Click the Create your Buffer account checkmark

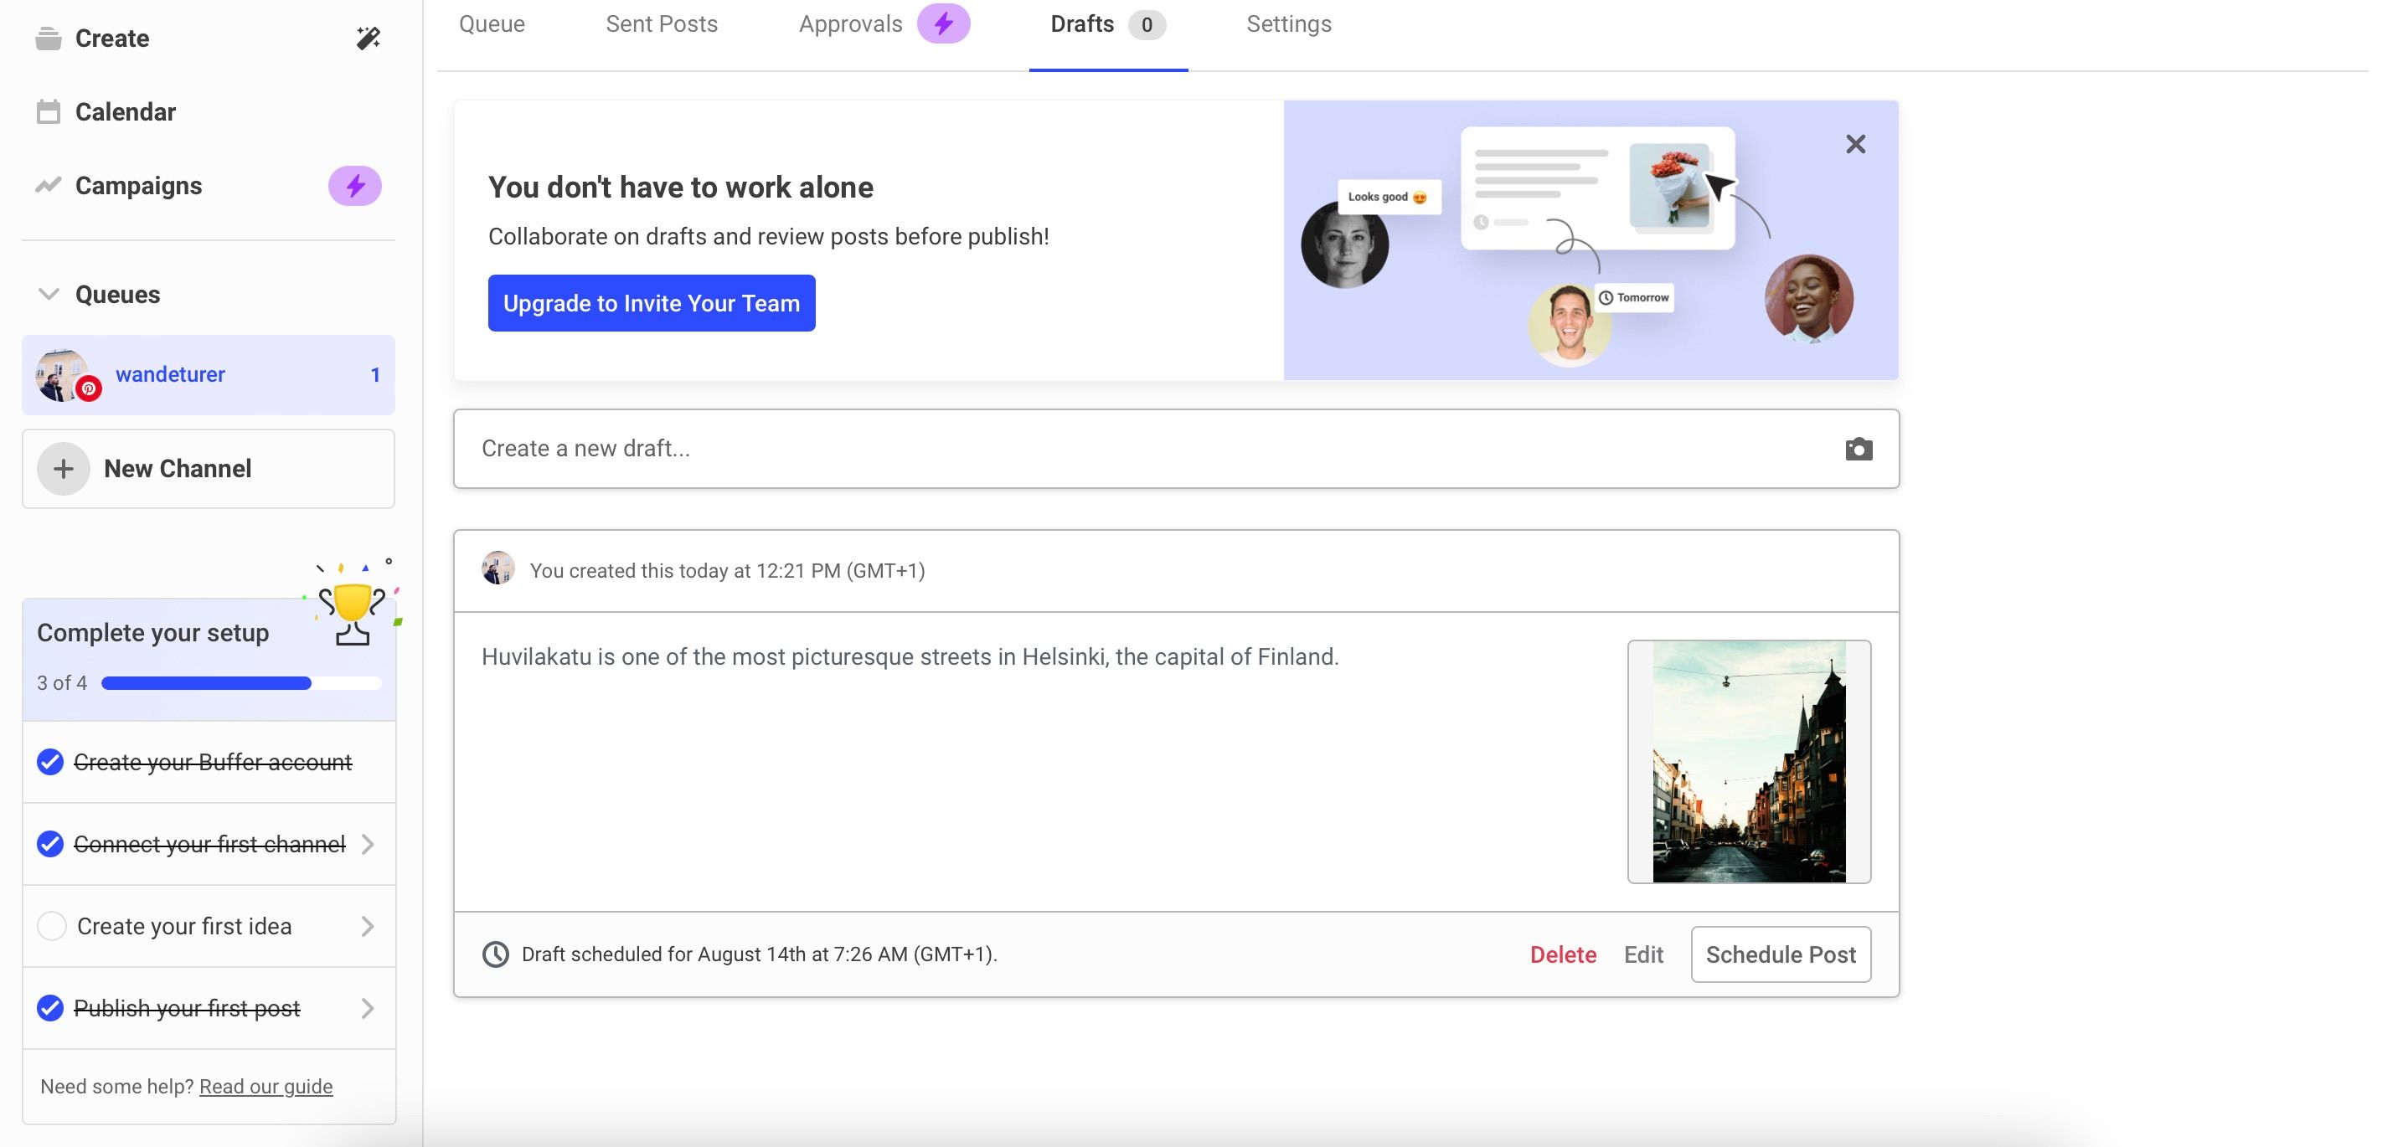point(50,763)
